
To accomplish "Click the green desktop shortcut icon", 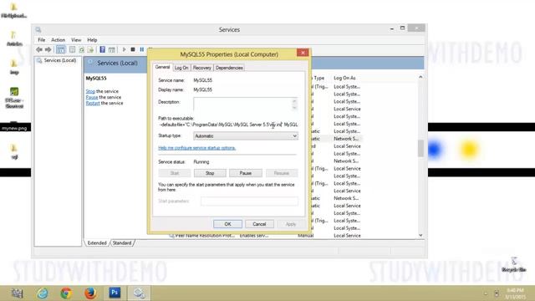I will coord(14,91).
